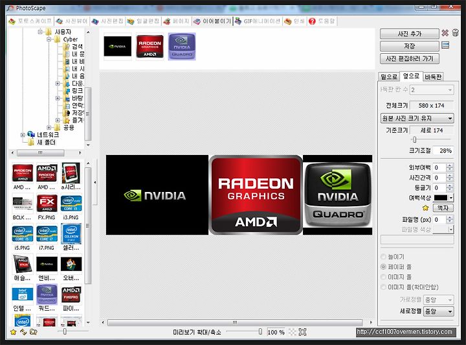The width and height of the screenshot is (466, 345).
Task: Expand the 공용 folder node
Action: coord(49,127)
